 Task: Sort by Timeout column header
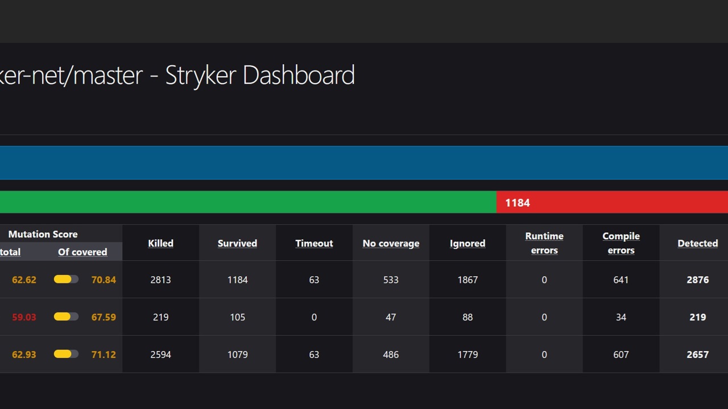[314, 243]
